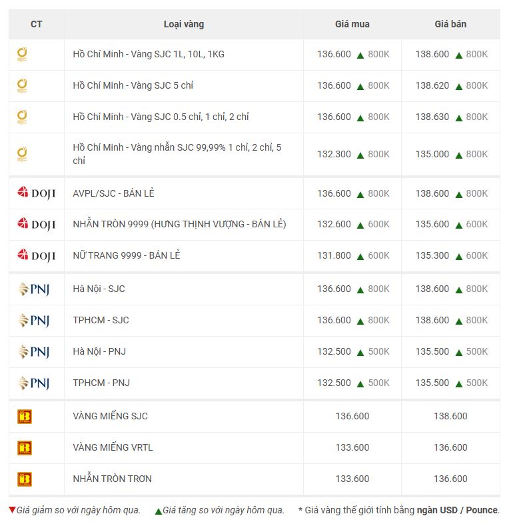Click green up arrow in the bottom legend
The width and height of the screenshot is (511, 526).
(x=158, y=511)
